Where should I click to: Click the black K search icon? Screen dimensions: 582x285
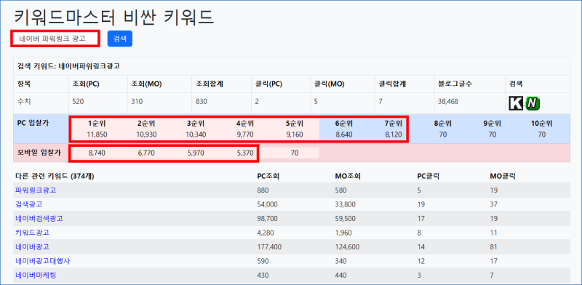coord(516,103)
